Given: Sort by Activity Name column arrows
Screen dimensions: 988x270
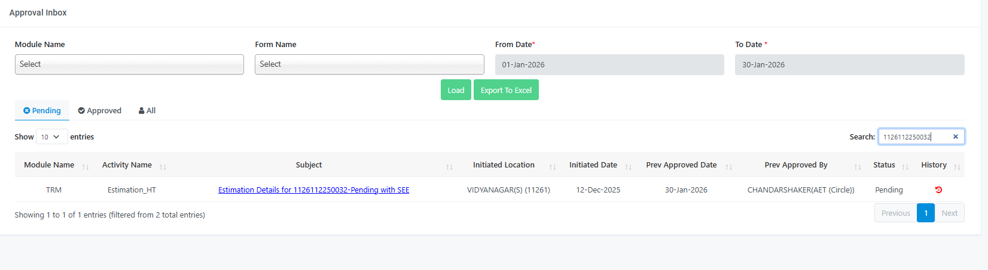Looking at the screenshot, I should point(163,167).
